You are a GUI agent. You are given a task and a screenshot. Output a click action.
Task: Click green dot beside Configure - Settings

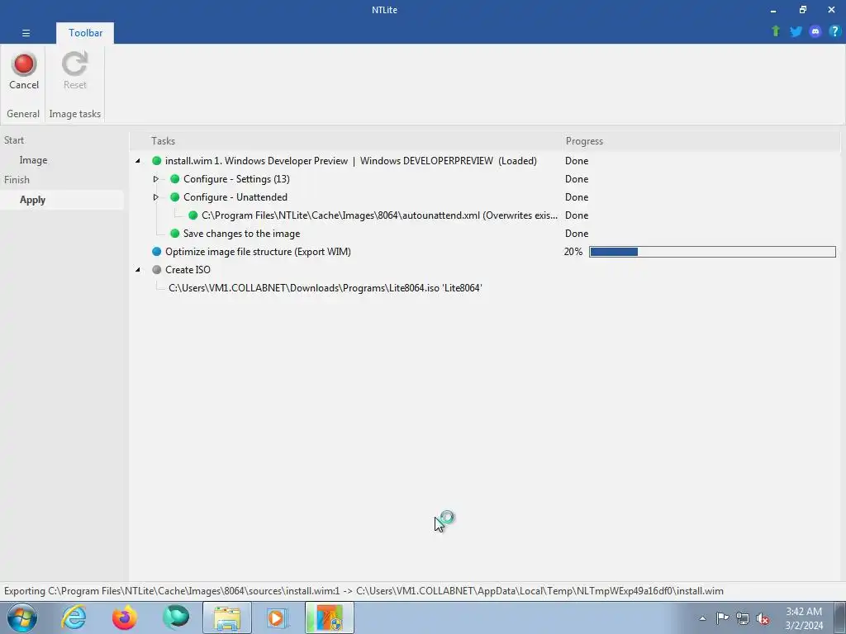pyautogui.click(x=175, y=179)
